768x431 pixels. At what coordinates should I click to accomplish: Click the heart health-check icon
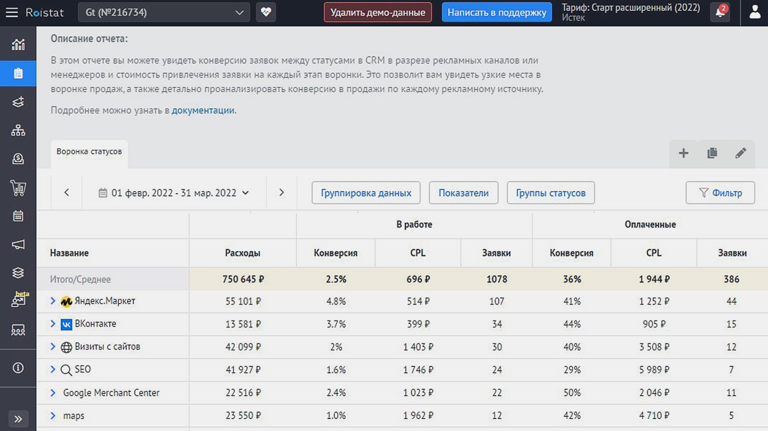[x=266, y=12]
